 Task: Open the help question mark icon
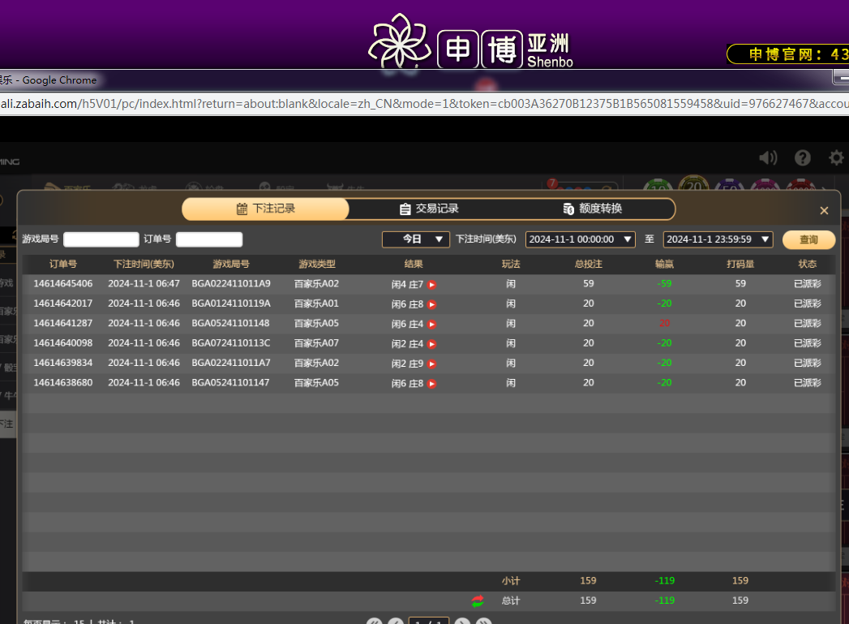click(802, 158)
